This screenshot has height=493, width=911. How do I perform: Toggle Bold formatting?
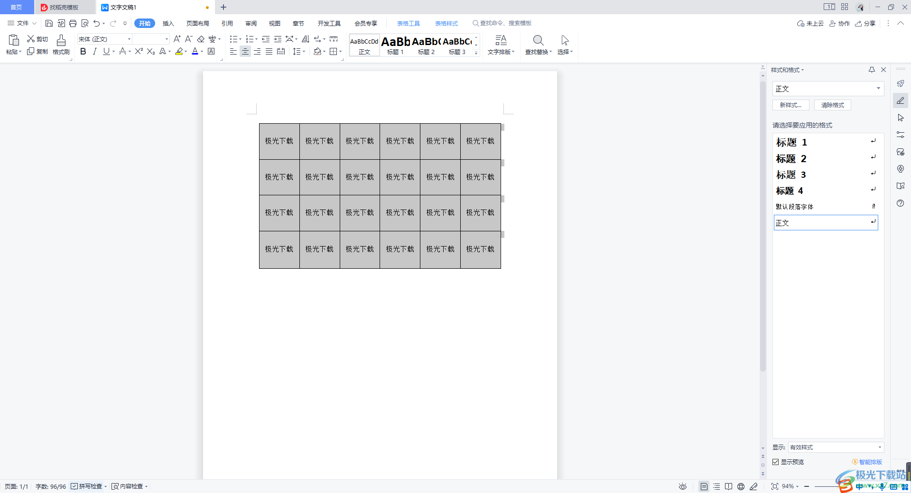[83, 51]
